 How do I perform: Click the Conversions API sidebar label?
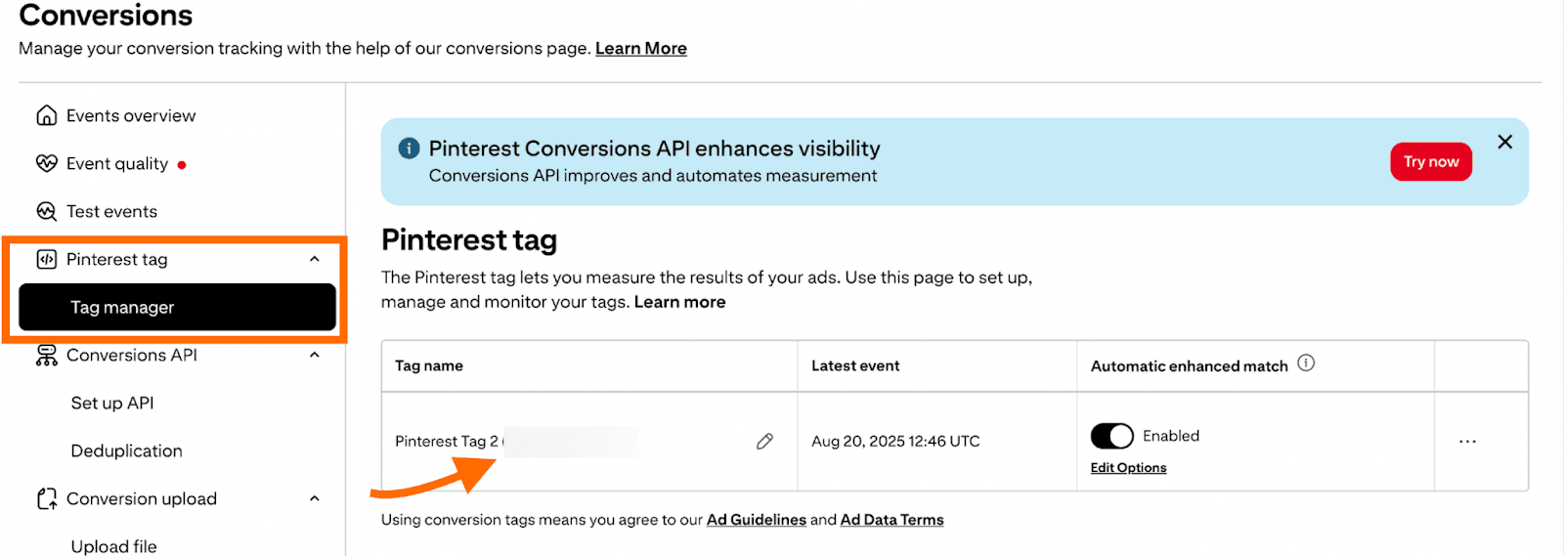132,355
